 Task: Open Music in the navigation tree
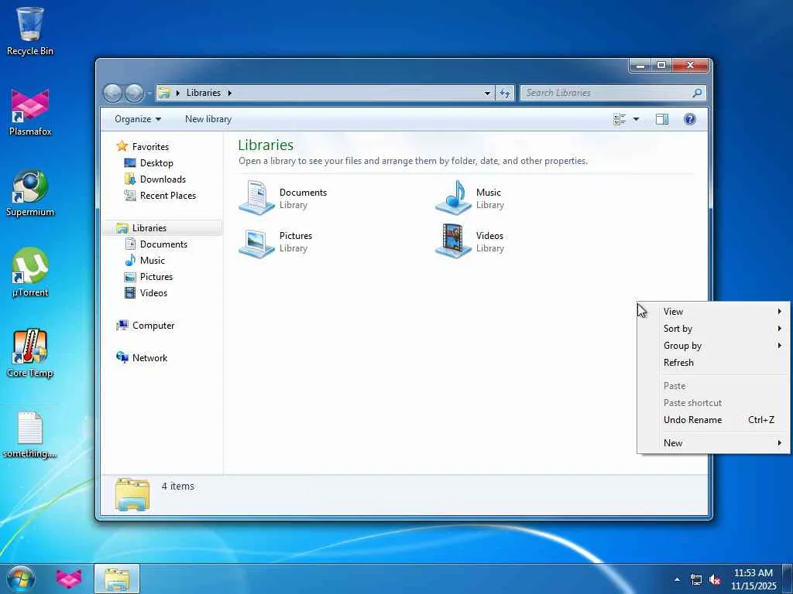pyautogui.click(x=153, y=261)
